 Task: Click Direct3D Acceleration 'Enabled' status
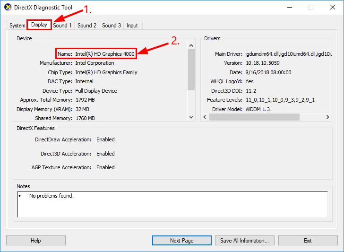(105, 154)
